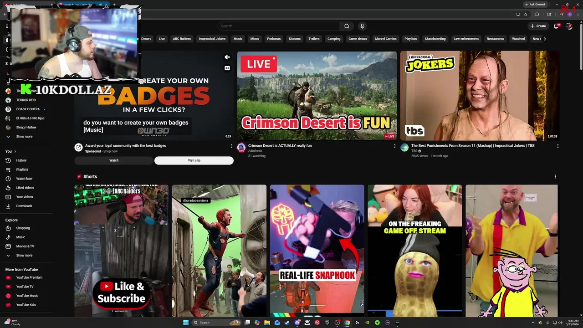Select the Marvel Comics filter chip

click(x=386, y=39)
